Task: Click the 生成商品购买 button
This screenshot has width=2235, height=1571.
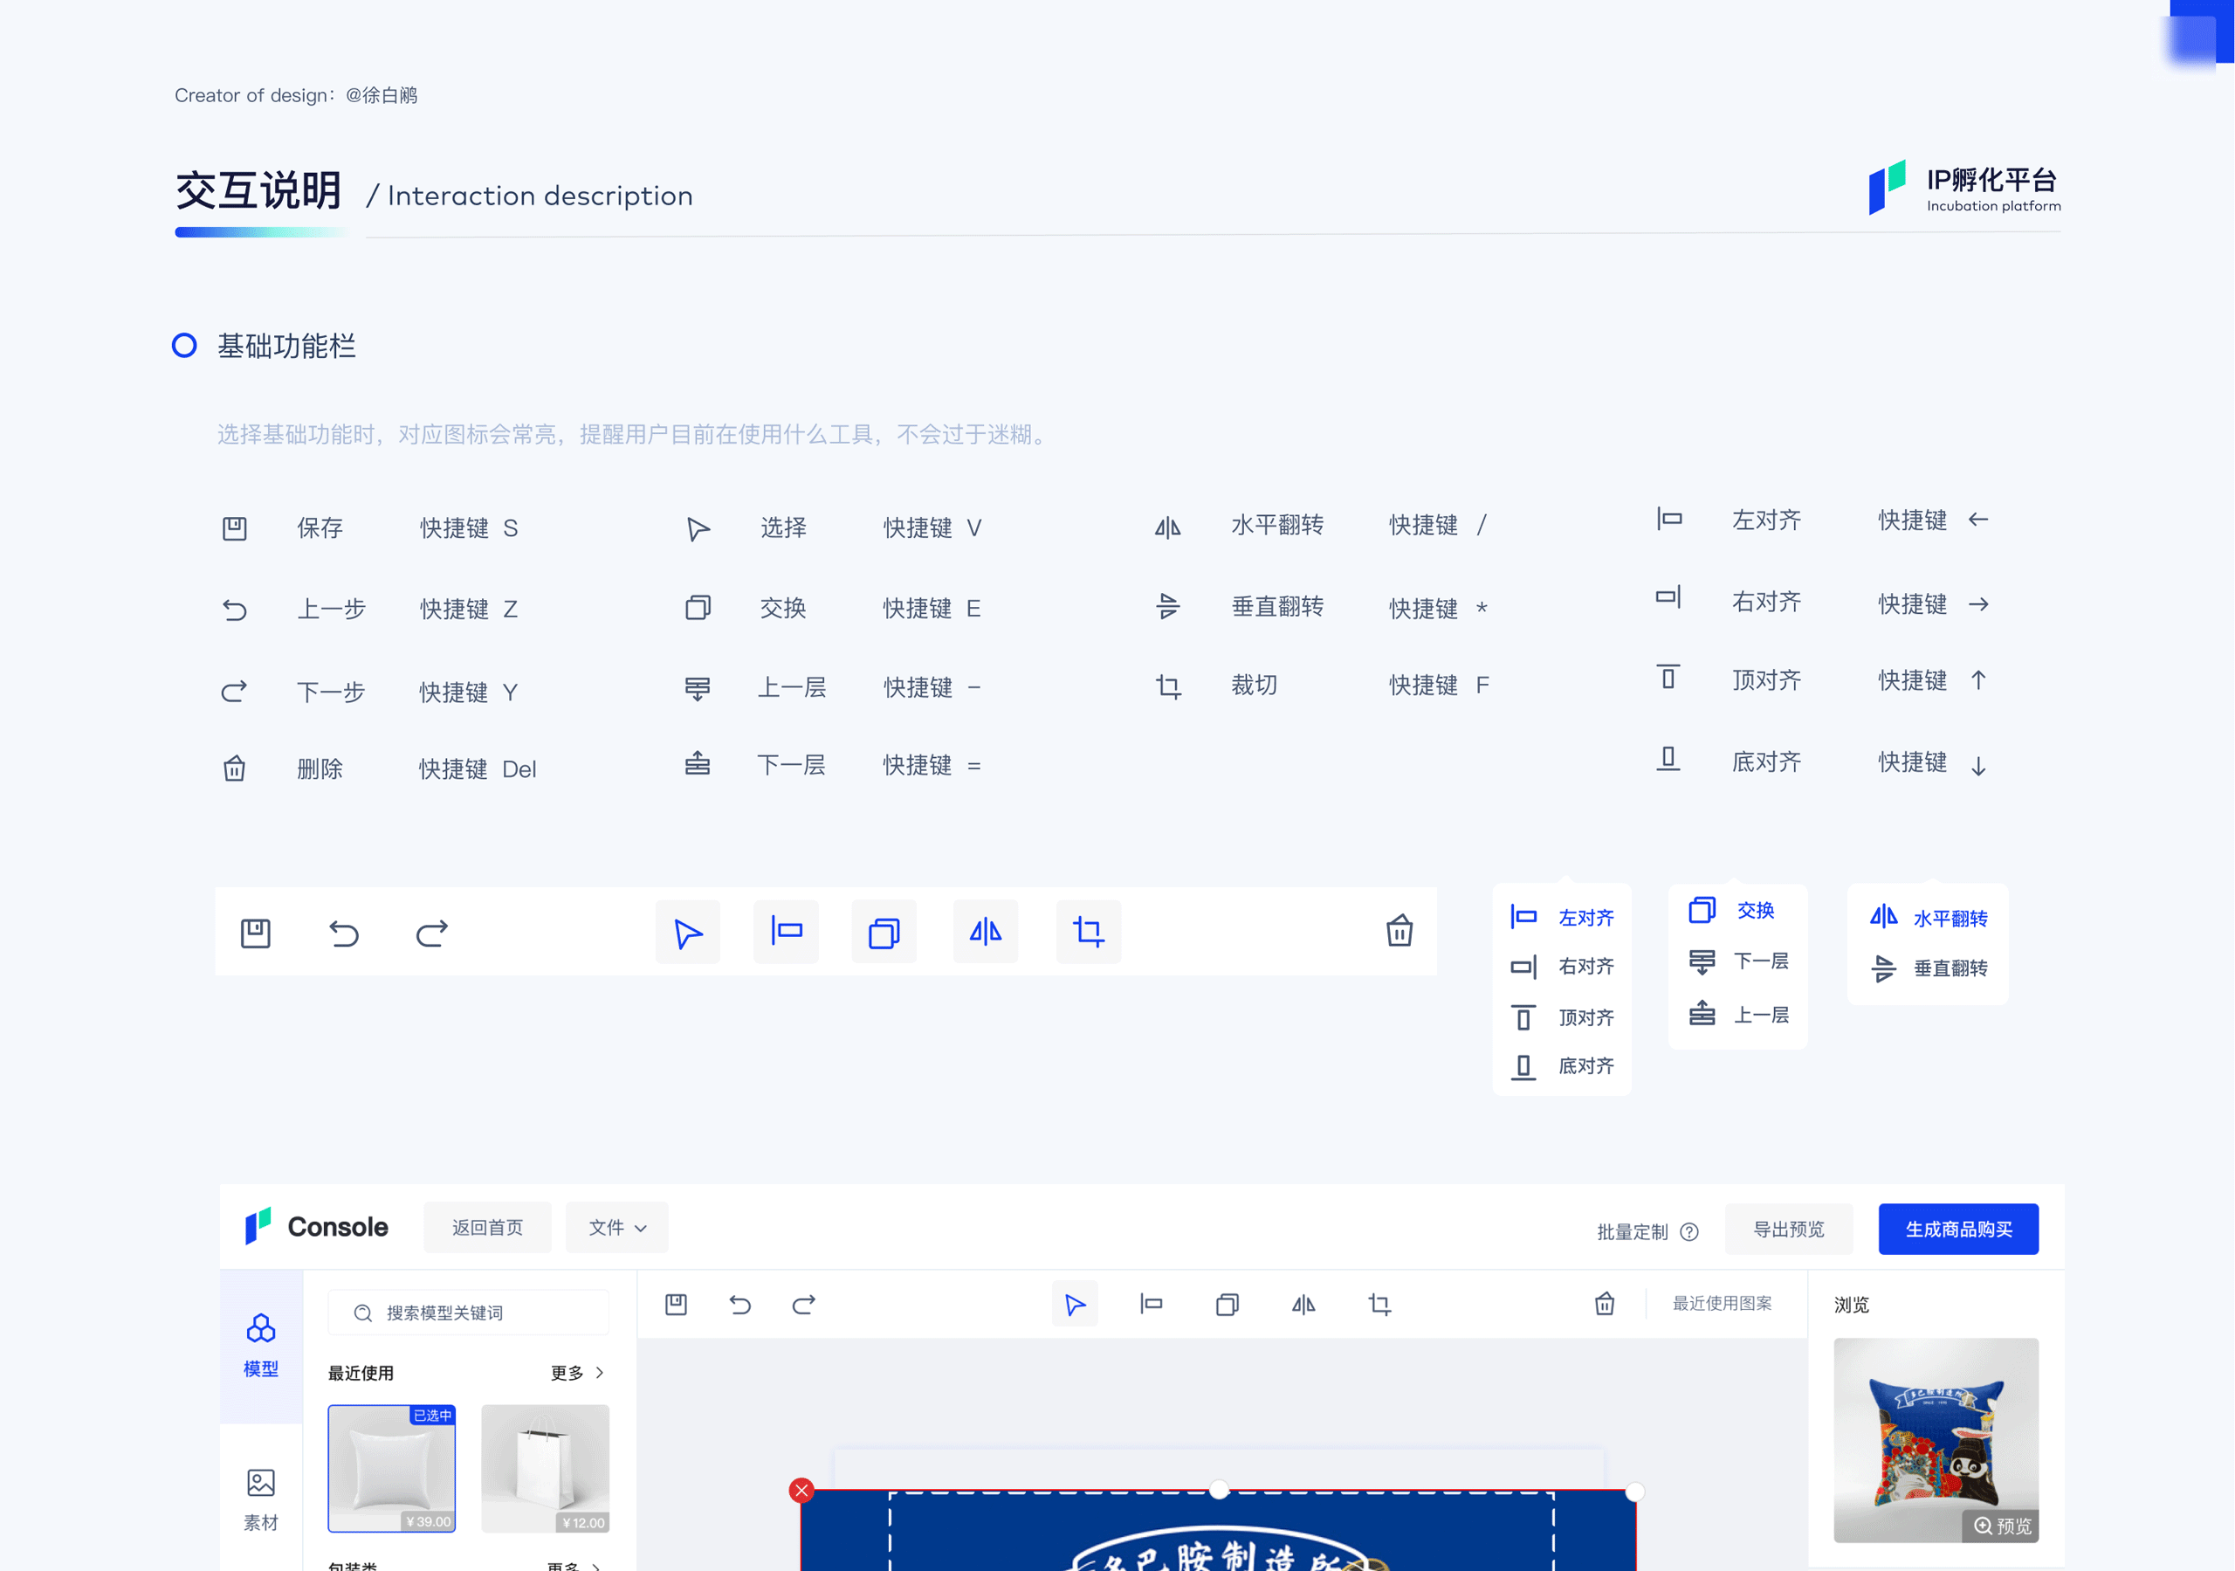Action: (x=1958, y=1230)
